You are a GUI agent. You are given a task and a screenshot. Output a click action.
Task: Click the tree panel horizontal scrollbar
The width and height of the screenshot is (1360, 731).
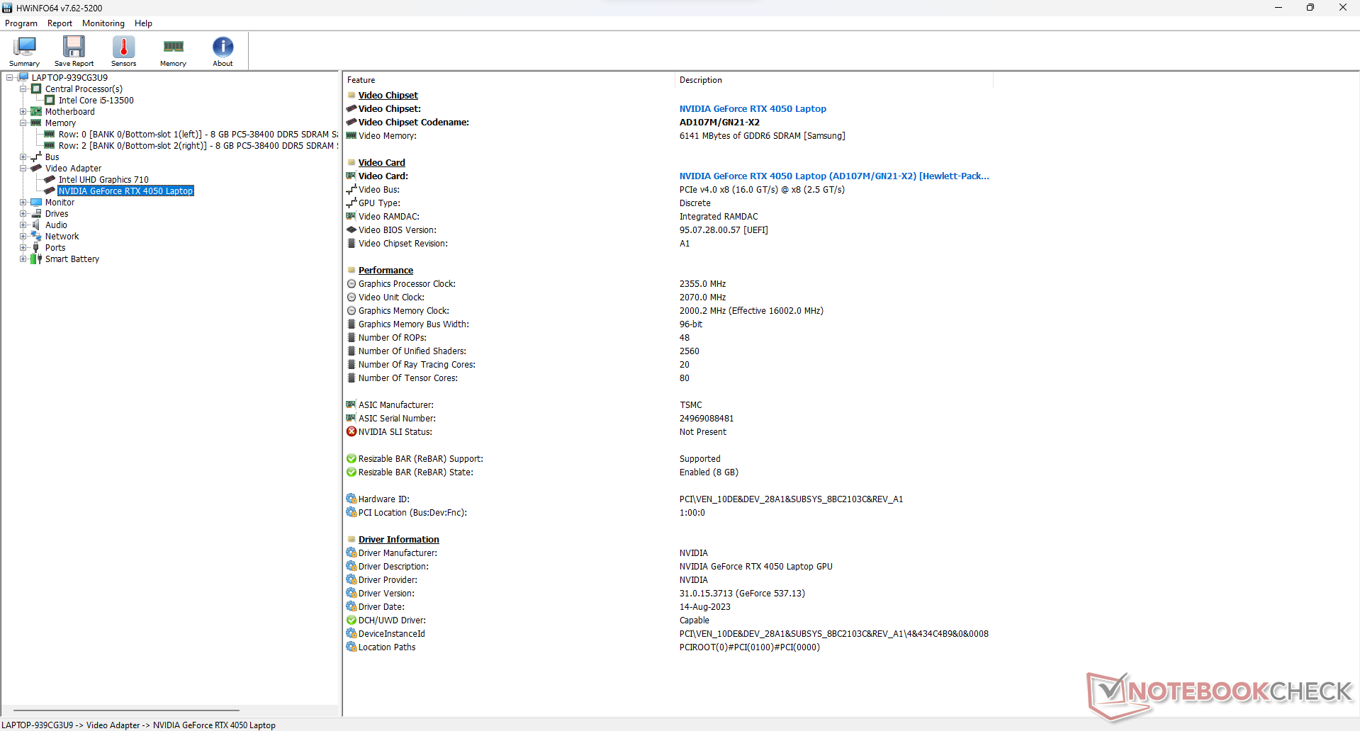click(126, 710)
